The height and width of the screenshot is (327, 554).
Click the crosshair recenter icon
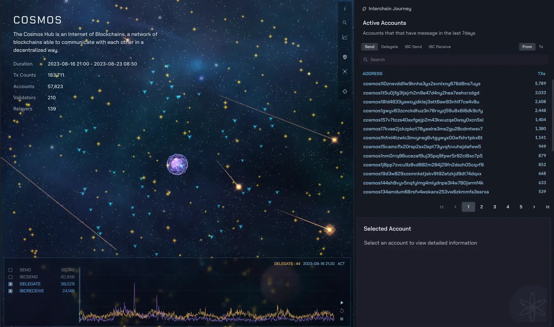(345, 92)
